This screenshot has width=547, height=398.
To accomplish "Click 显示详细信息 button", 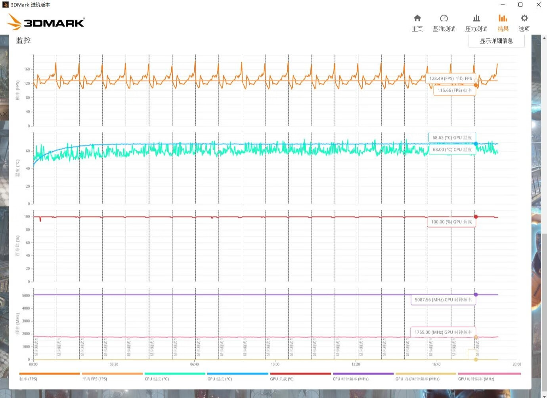I will click(496, 41).
